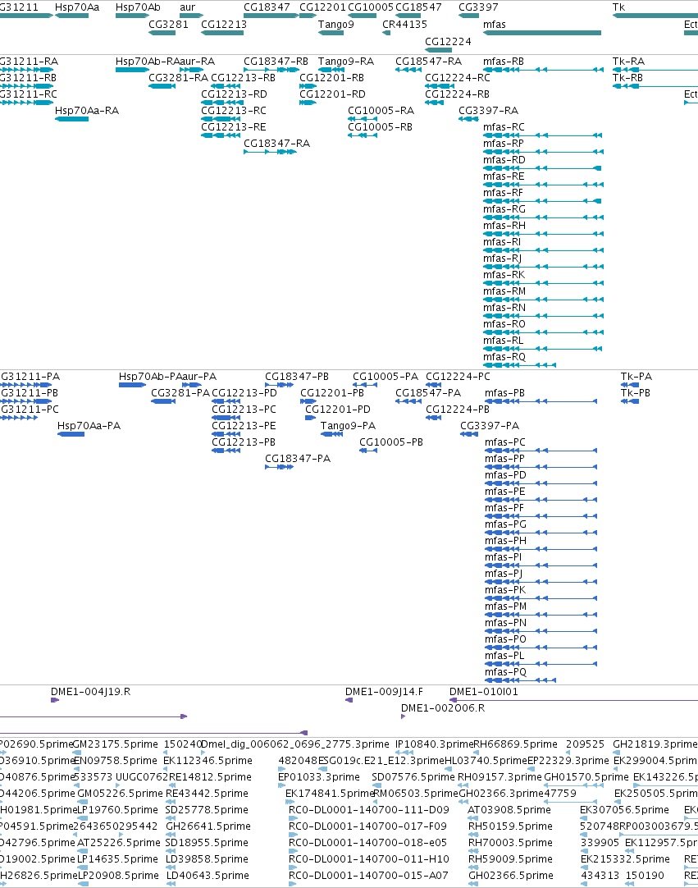Click the Hsp70Aa-RA transcript label

click(87, 111)
